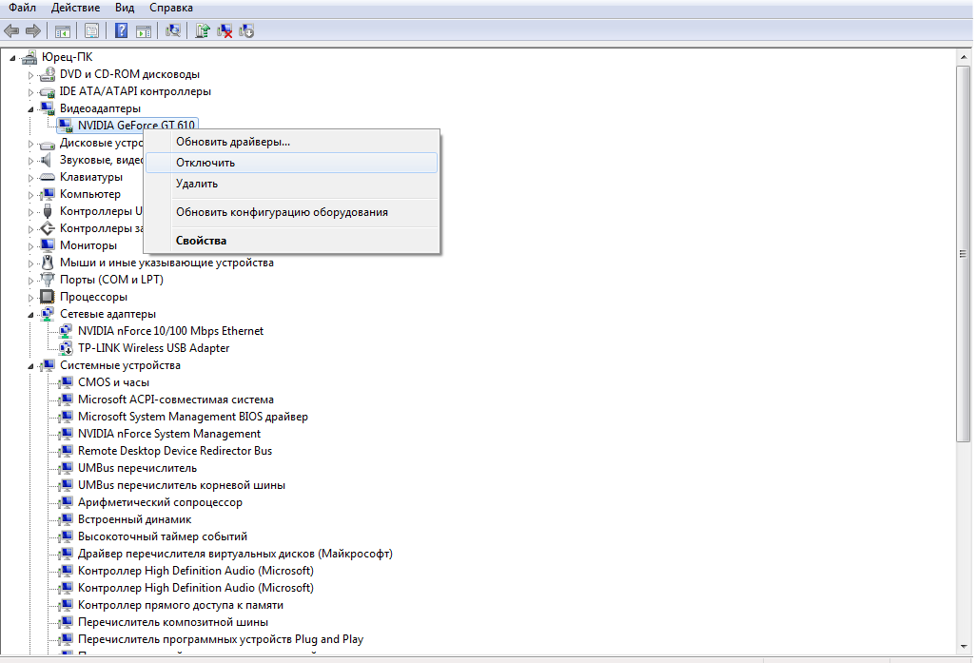This screenshot has height=663, width=977.
Task: Click the blue Help question mark icon
Action: pos(122,30)
